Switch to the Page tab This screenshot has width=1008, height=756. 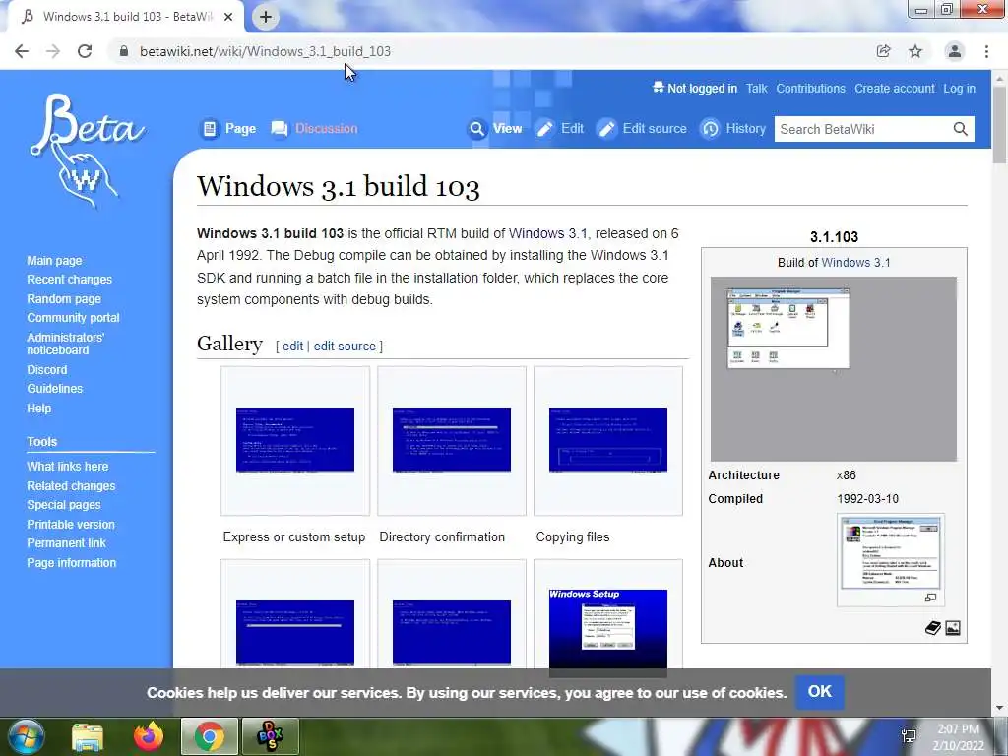[x=227, y=129]
